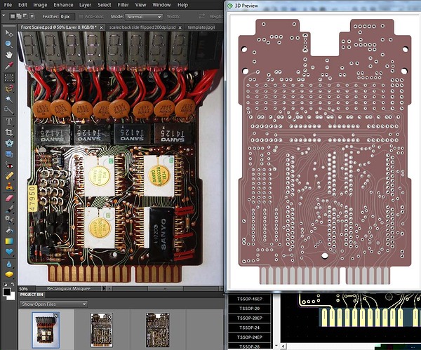Open the Enhance menu
421x350 pixels.
63,5
